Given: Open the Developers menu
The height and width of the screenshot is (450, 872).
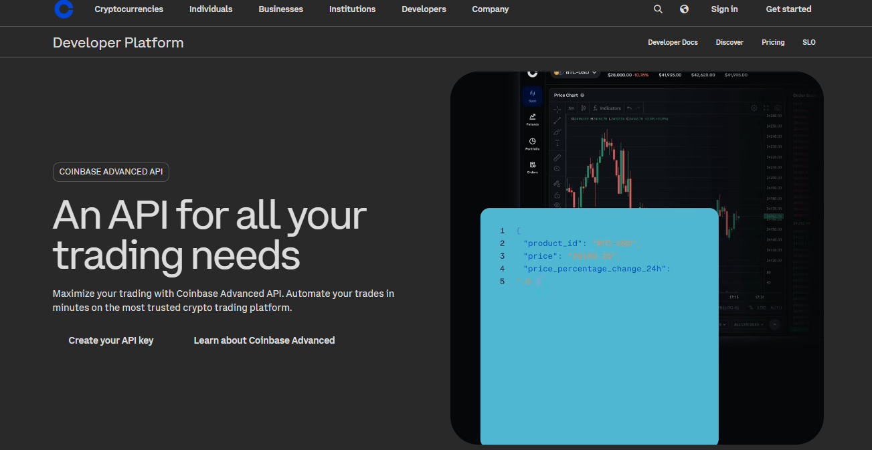Looking at the screenshot, I should click(x=424, y=9).
